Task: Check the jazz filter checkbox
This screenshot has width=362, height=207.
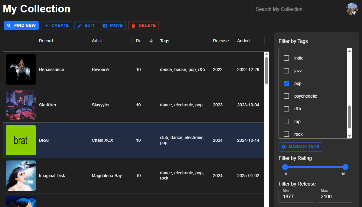Action: (286, 71)
